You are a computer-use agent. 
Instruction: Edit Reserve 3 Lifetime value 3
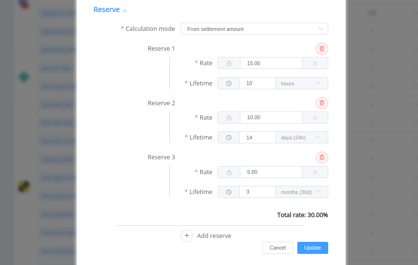(x=258, y=192)
